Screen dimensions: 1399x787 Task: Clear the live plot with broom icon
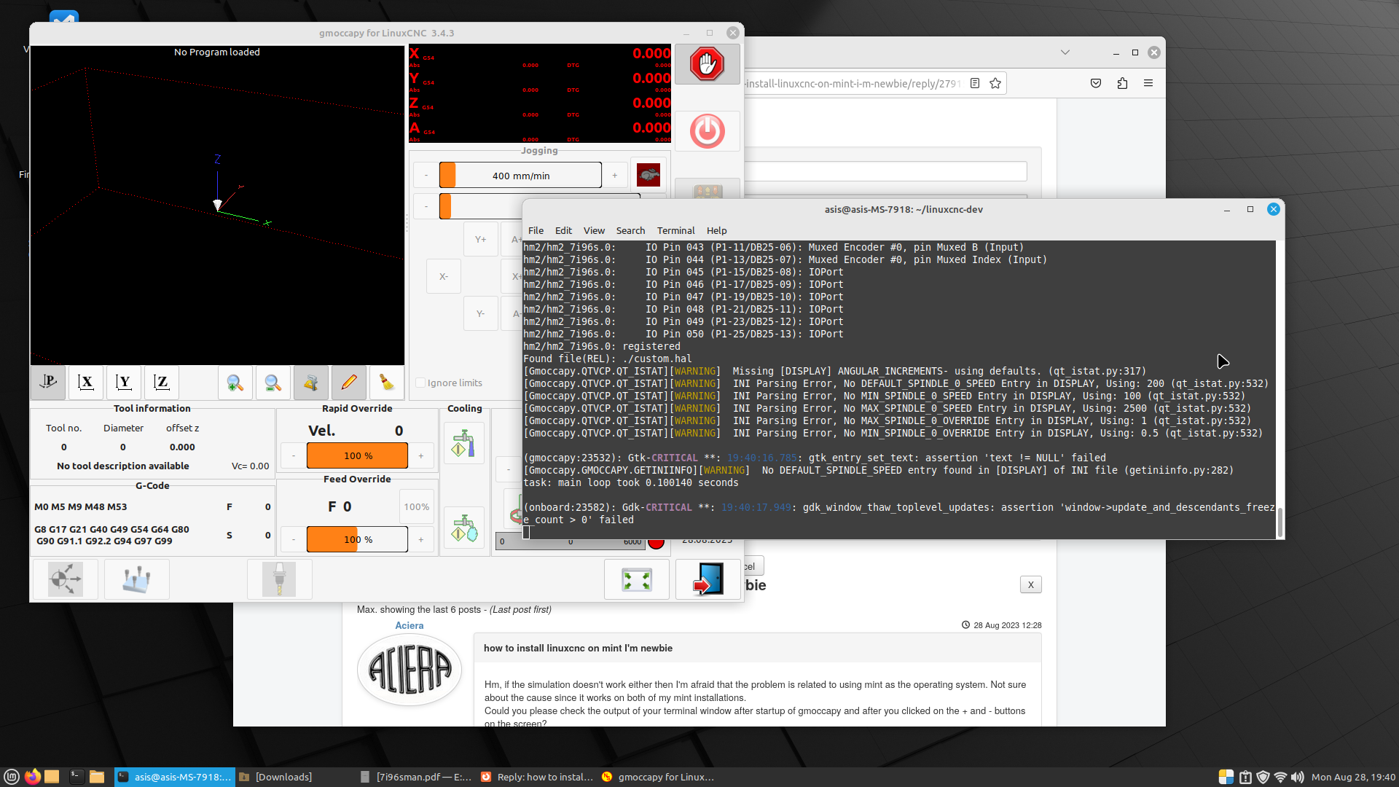tap(386, 382)
